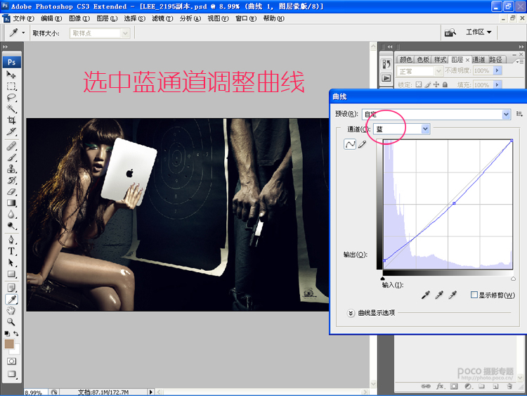This screenshot has height=396, width=527.
Task: Open the 图像 menu
Action: [79, 18]
